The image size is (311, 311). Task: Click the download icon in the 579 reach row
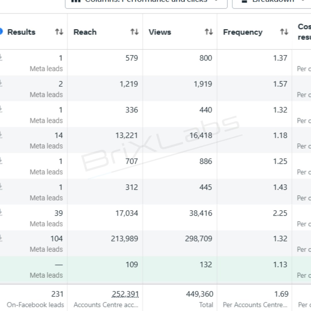point(1,58)
